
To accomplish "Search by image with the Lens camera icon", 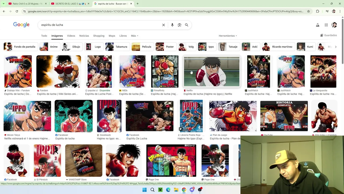I will coord(180,25).
